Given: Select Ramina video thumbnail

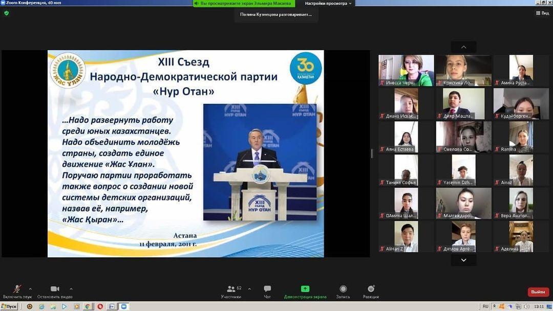Looking at the screenshot, I should [521, 137].
